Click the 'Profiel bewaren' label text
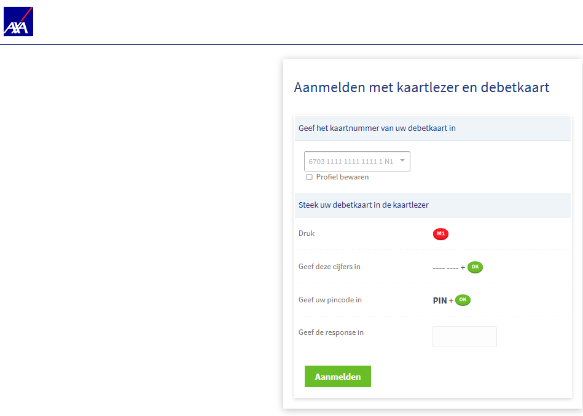Screen dimensions: 583x416 tap(342, 177)
